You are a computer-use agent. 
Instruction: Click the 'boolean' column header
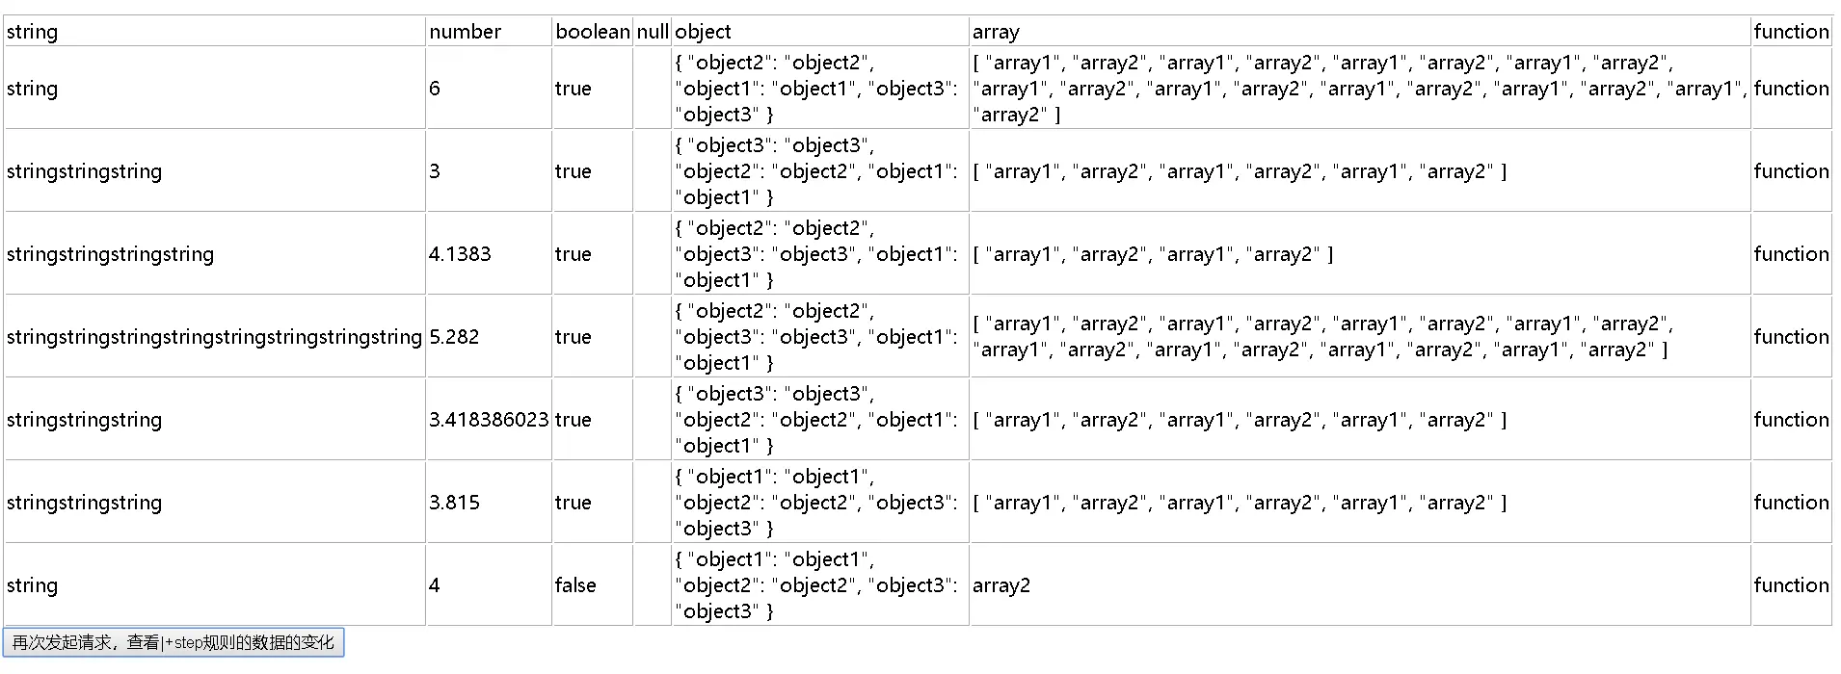coord(592,31)
